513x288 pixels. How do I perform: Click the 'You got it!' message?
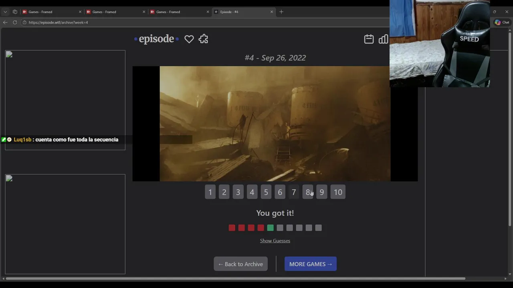click(x=275, y=213)
